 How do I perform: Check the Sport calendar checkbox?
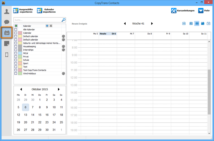[16, 63]
